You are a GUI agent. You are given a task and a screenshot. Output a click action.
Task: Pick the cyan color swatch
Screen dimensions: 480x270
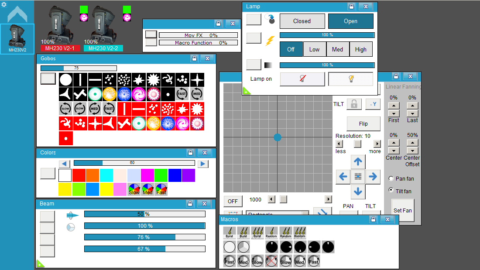pos(106,175)
